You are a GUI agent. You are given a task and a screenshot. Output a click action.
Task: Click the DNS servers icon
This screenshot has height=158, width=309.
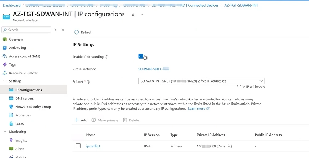(x=11, y=98)
